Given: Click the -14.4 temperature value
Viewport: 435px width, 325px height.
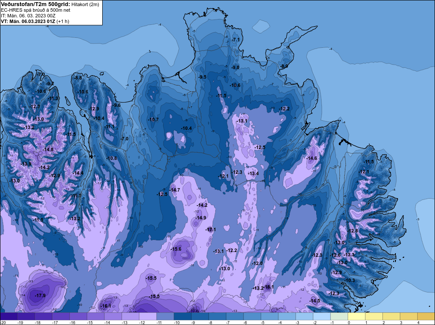Looking at the screenshot, I should (78, 173).
